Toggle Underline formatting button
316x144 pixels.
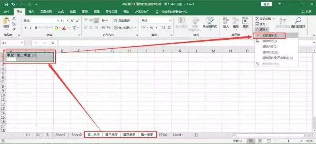(36, 28)
